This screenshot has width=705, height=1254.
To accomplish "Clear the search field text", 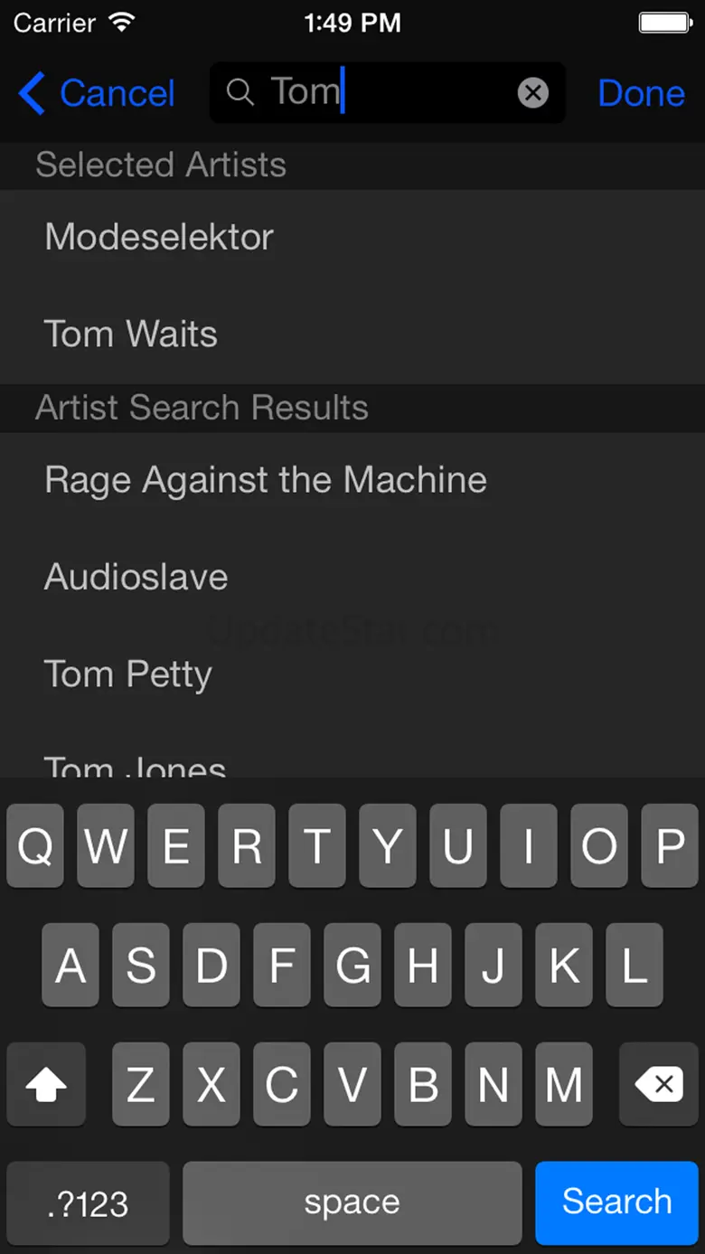I will click(533, 92).
